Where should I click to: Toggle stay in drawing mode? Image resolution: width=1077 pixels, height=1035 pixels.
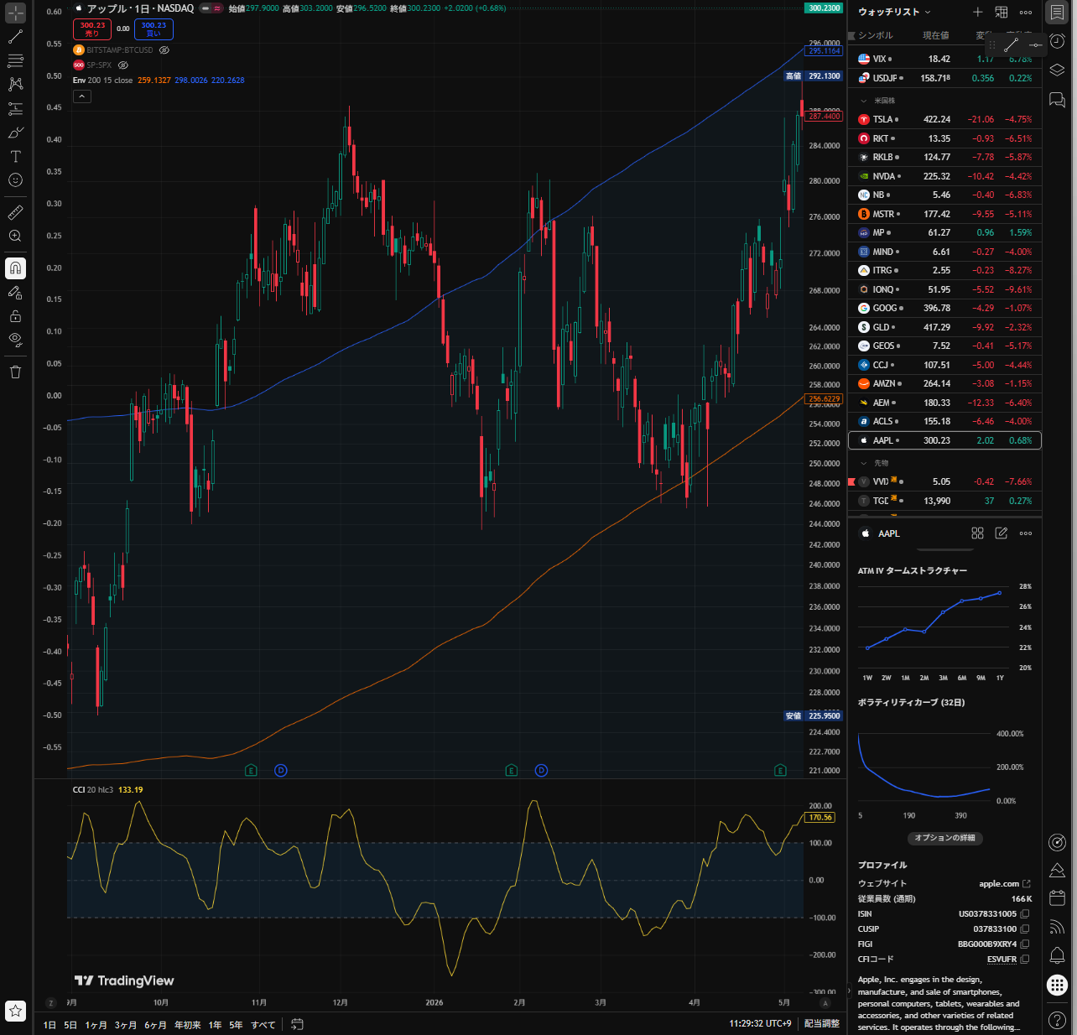point(15,292)
